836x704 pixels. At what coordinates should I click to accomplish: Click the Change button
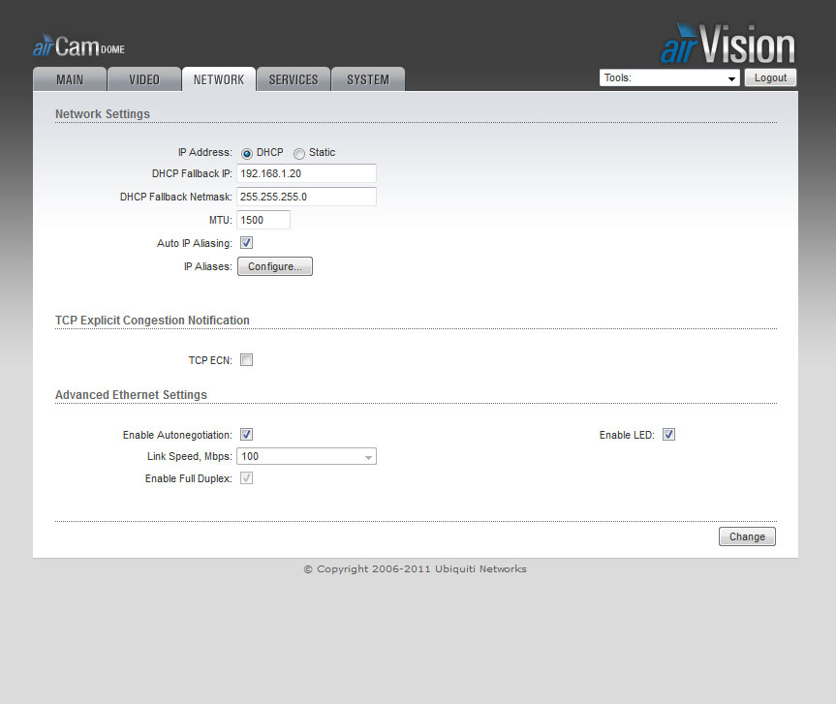(747, 536)
